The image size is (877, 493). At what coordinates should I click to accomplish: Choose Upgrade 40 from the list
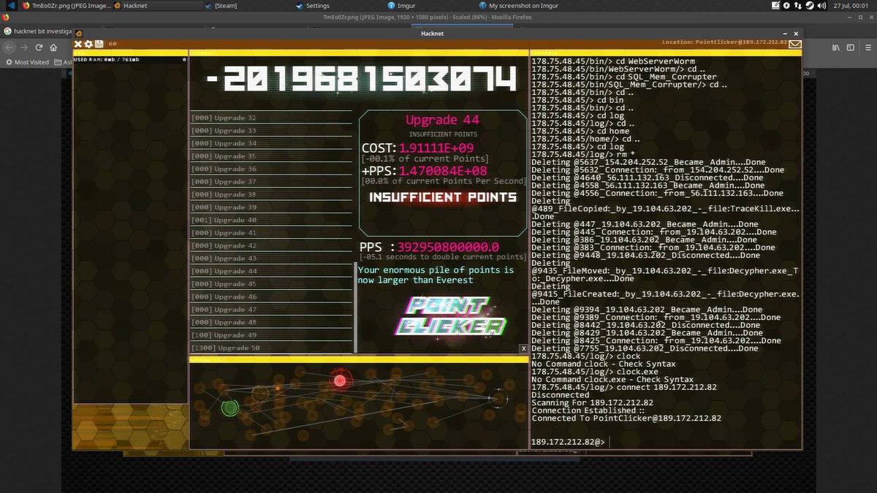pos(270,221)
